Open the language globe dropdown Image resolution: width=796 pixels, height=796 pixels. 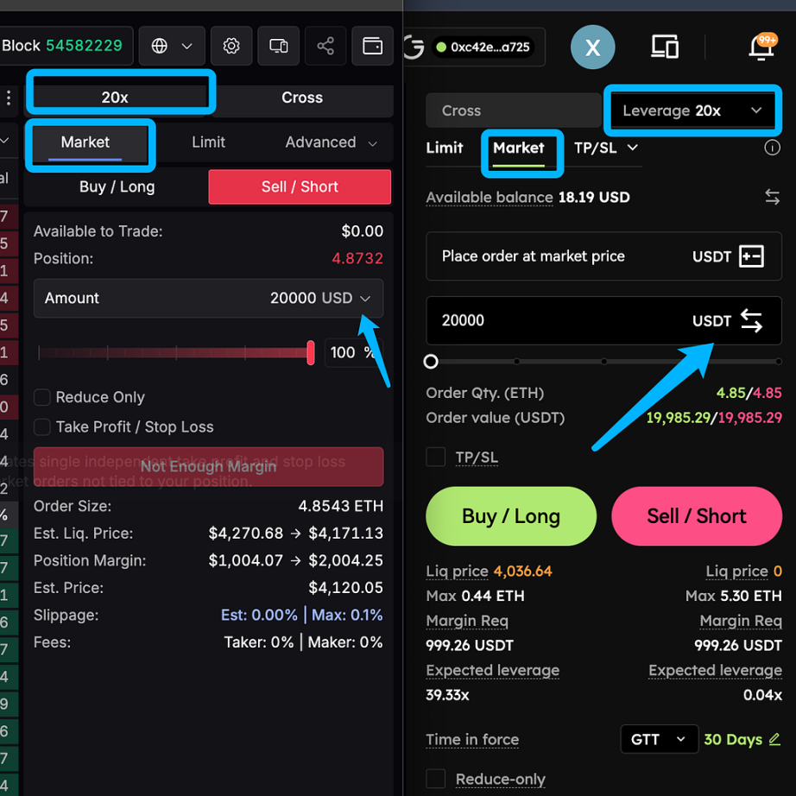point(169,46)
